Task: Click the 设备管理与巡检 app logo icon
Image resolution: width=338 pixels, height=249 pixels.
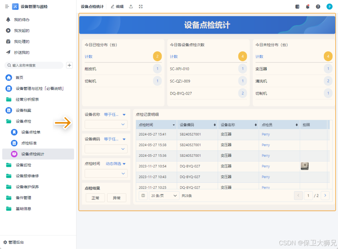Action: click(x=15, y=6)
